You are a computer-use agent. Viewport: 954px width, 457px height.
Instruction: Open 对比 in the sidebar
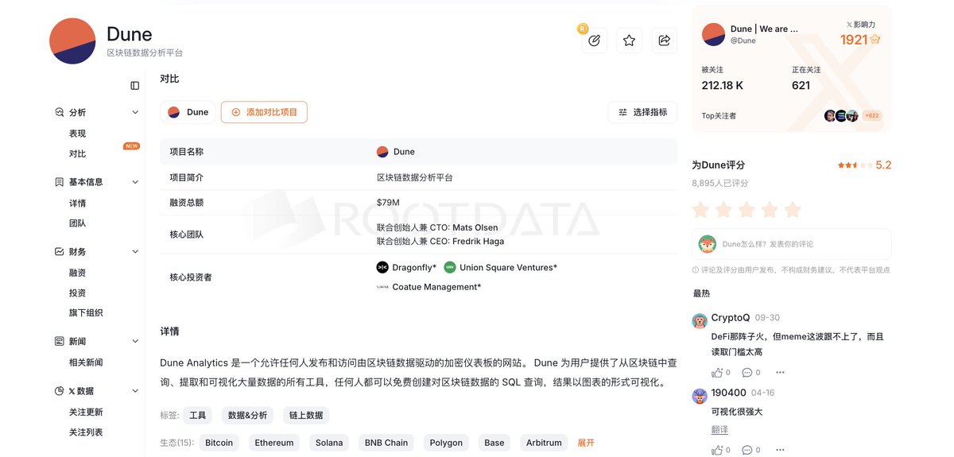click(77, 154)
